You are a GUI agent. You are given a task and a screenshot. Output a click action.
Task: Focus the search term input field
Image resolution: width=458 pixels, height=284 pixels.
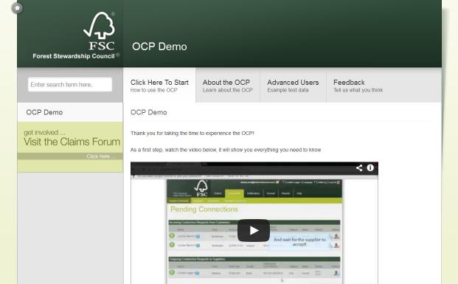(x=70, y=84)
